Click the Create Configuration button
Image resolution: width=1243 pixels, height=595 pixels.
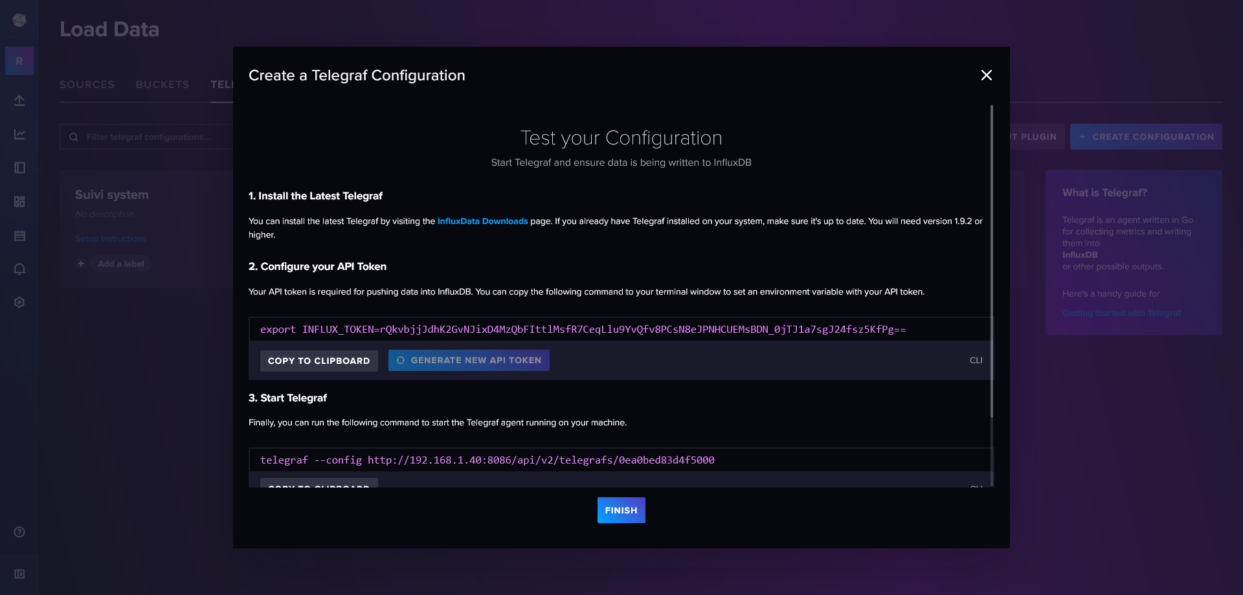pyautogui.click(x=1145, y=137)
